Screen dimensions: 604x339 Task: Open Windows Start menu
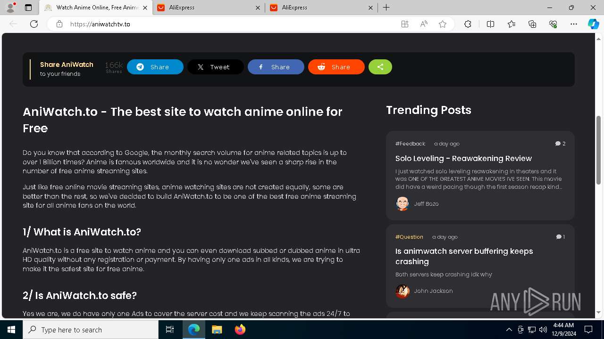pos(11,330)
